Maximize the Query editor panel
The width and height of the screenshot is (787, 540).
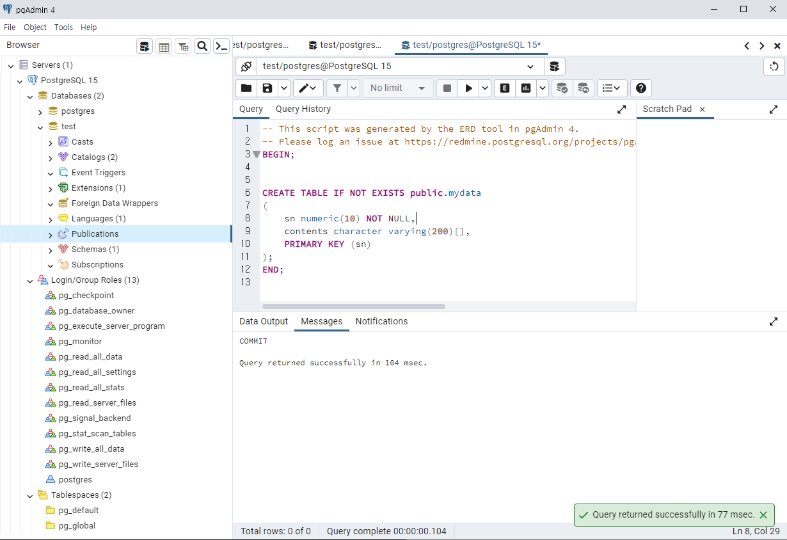621,109
